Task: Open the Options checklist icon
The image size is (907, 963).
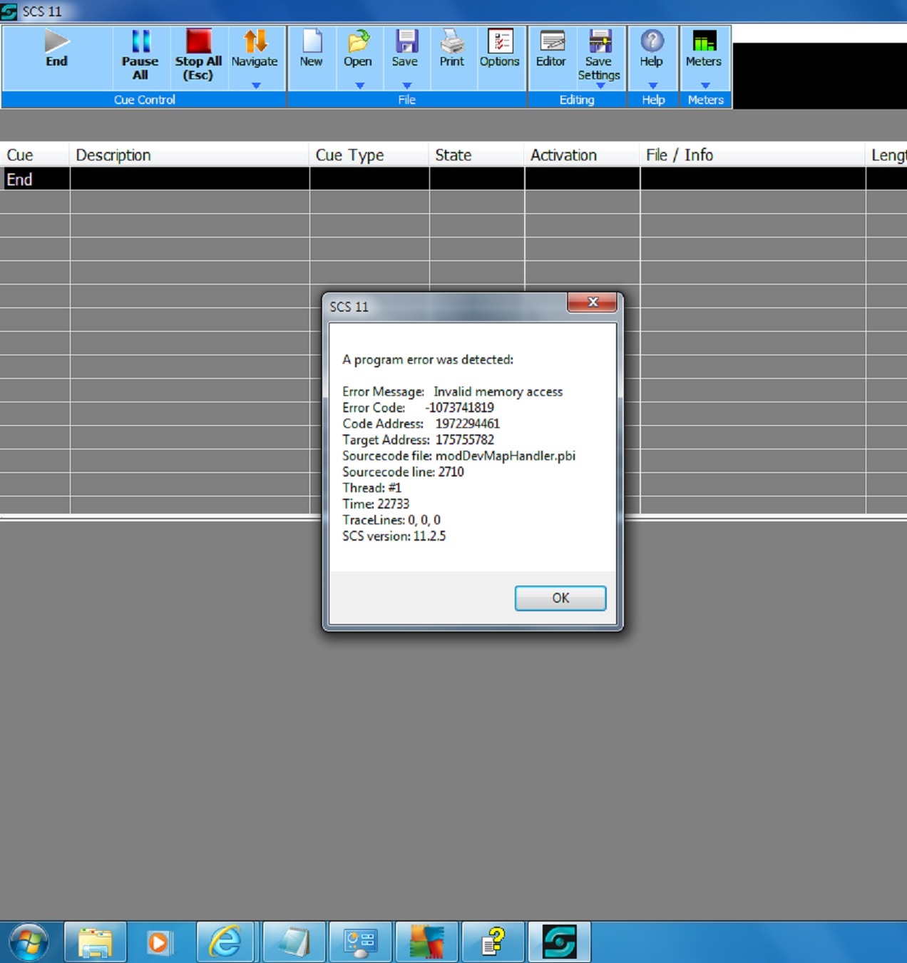Action: [x=499, y=43]
